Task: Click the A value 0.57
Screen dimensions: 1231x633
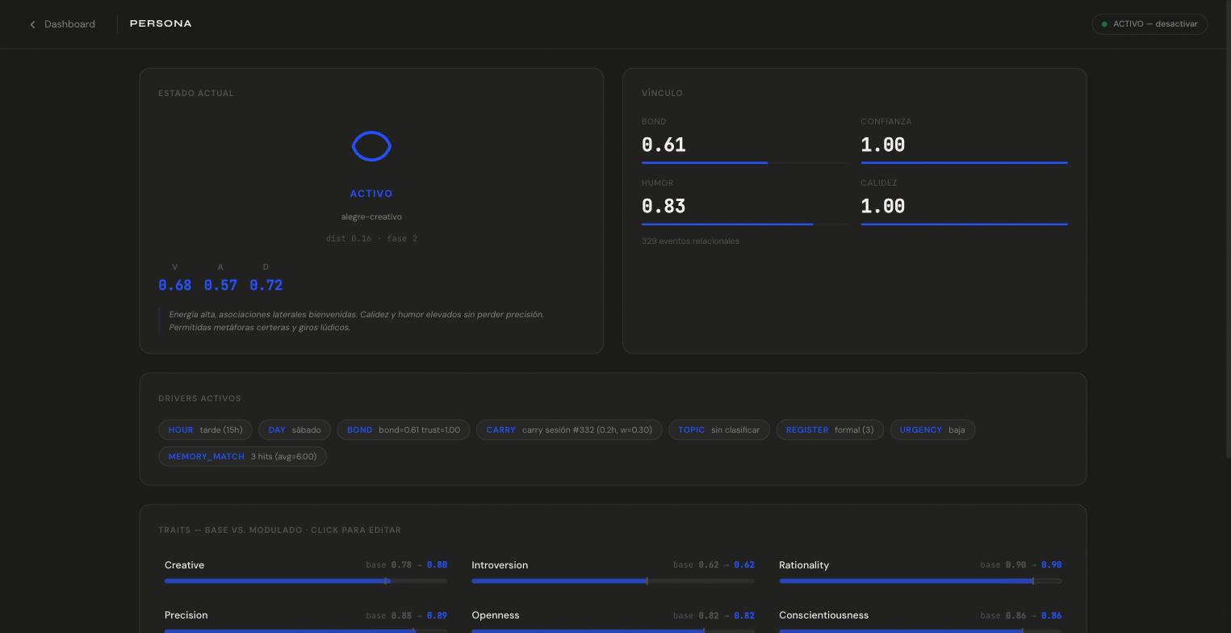Action: (220, 285)
